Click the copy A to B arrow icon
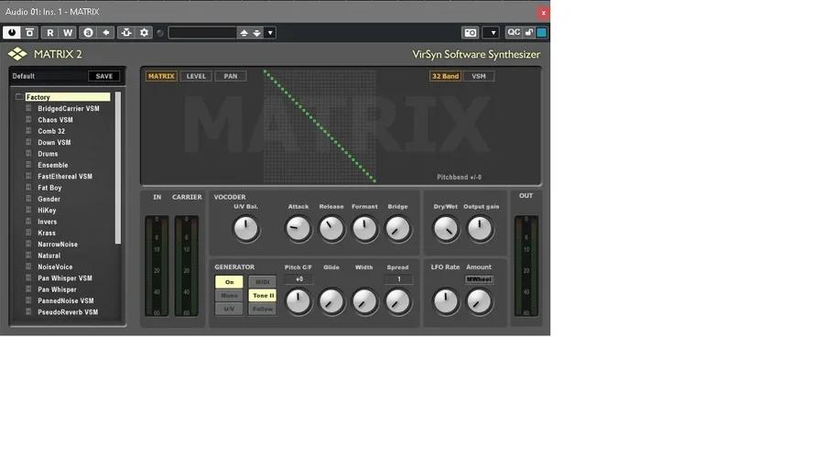Viewport: 814px width, 458px height. pyautogui.click(x=106, y=32)
